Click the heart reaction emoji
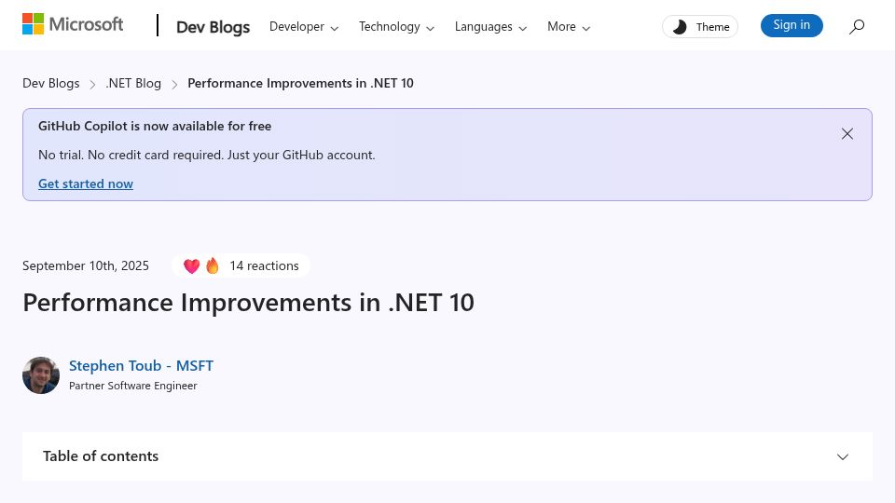Image resolution: width=895 pixels, height=503 pixels. point(191,266)
